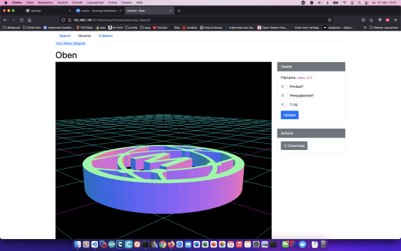Image resolution: width=401 pixels, height=251 pixels.
Task: Open the Music app in dock
Action: (x=239, y=244)
